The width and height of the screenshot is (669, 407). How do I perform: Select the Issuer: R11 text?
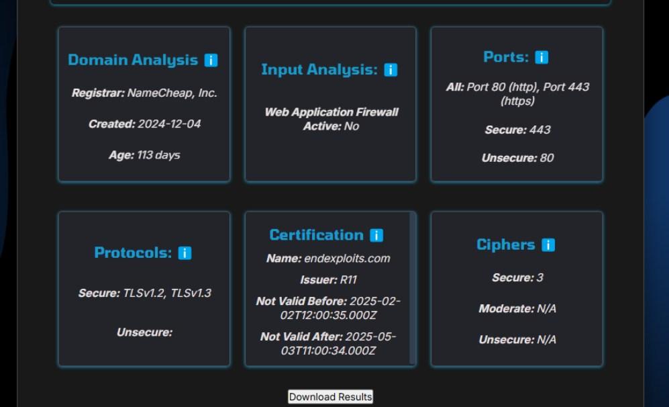(327, 280)
